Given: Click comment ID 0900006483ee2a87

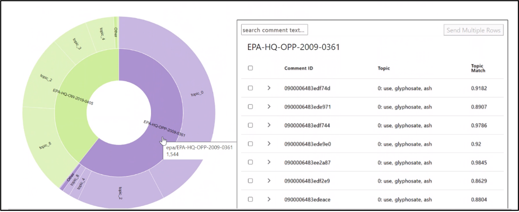Looking at the screenshot, I should (307, 162).
